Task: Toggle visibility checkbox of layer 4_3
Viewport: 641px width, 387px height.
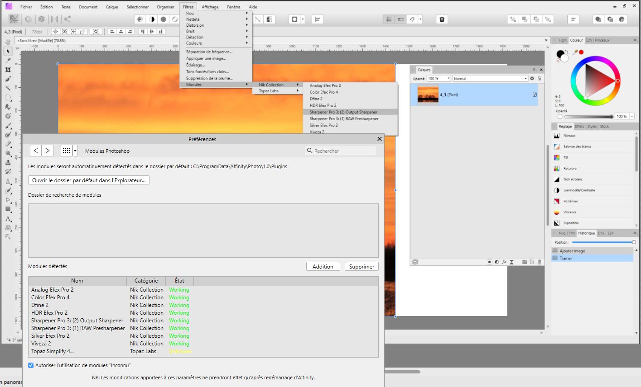Action: pyautogui.click(x=535, y=94)
